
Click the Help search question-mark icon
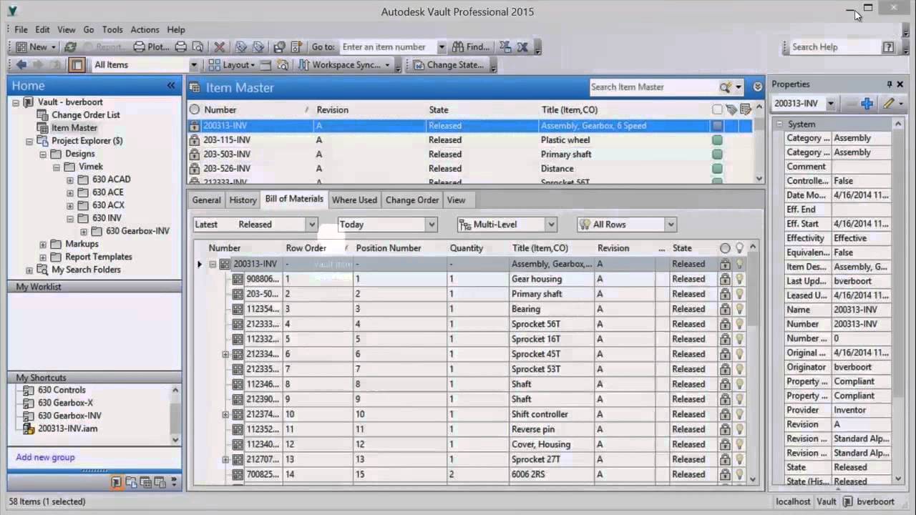pos(888,47)
